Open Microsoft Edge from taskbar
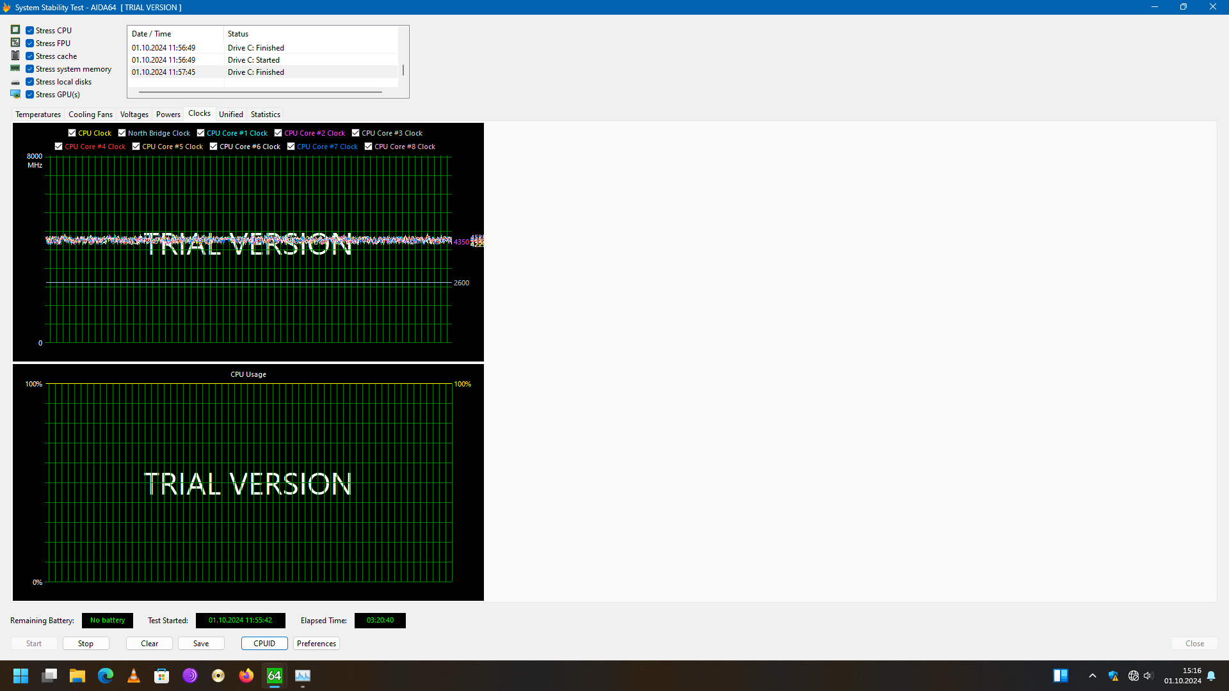Screen dimensions: 1229x691 point(106,676)
